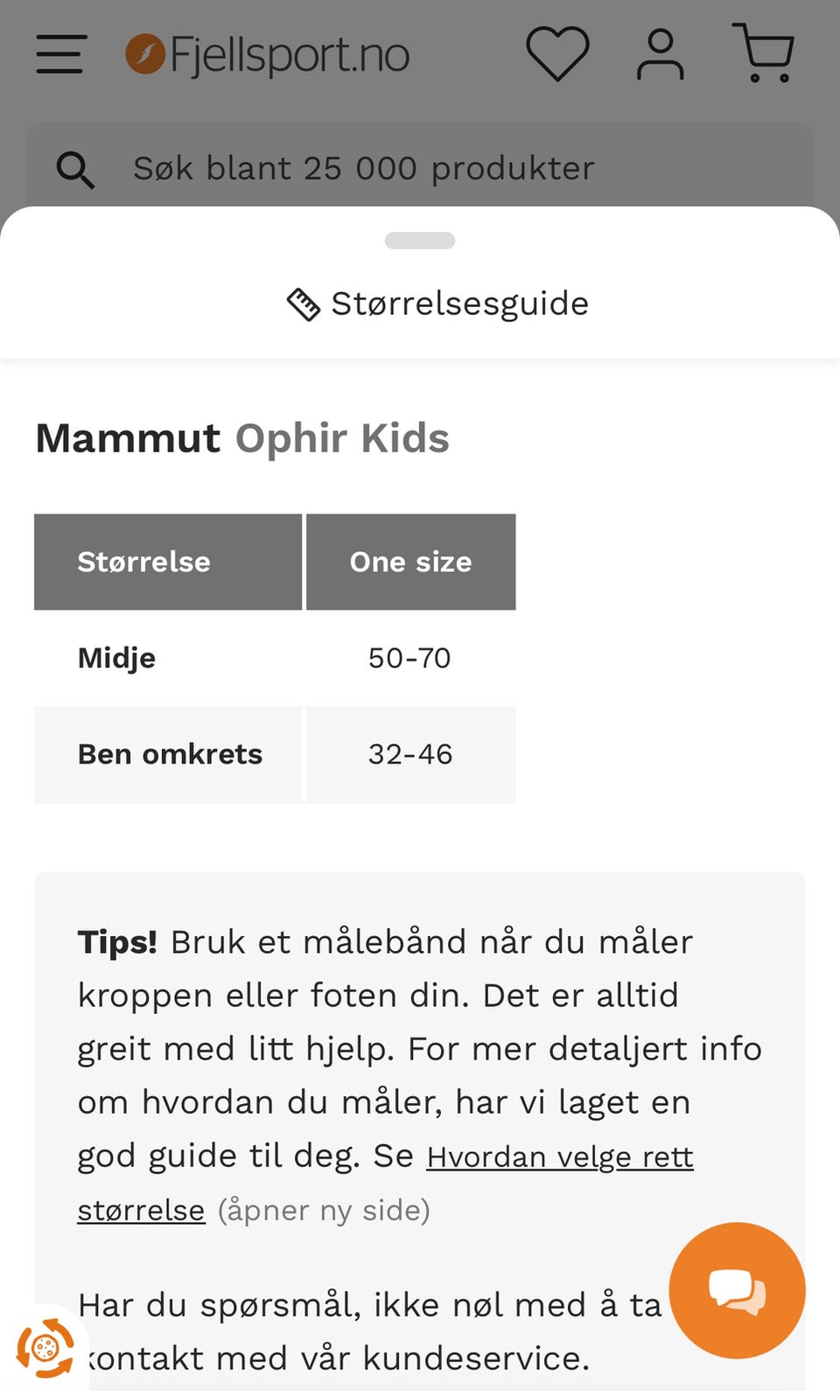Viewport: 840px width, 1391px height.
Task: Click the search magnifier icon
Action: tap(75, 169)
